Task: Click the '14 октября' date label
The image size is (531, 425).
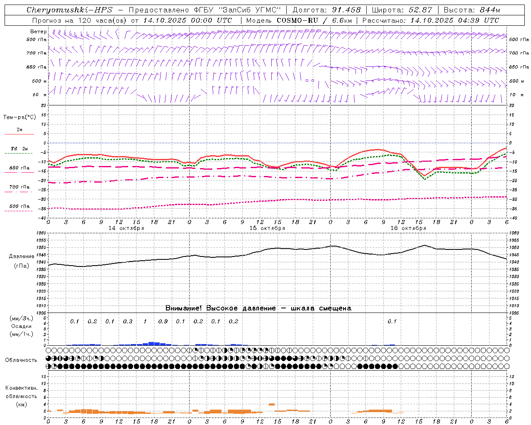Action: coord(127,228)
